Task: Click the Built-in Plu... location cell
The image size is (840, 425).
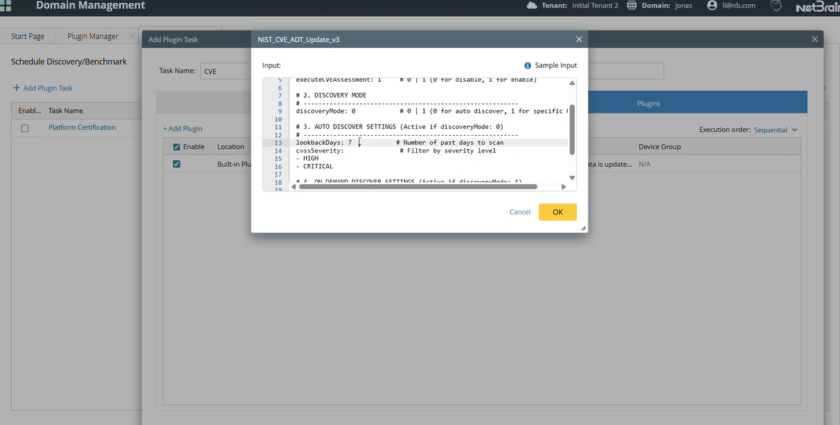Action: [x=234, y=165]
